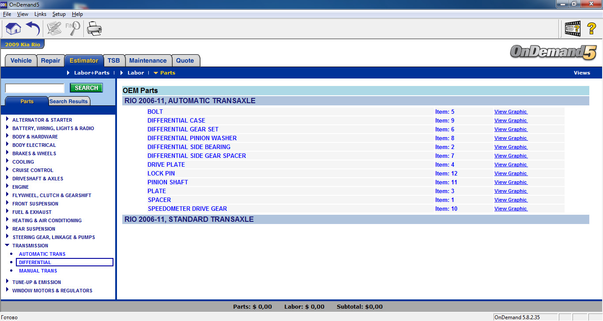Expand the Body Electrical category

coord(8,145)
